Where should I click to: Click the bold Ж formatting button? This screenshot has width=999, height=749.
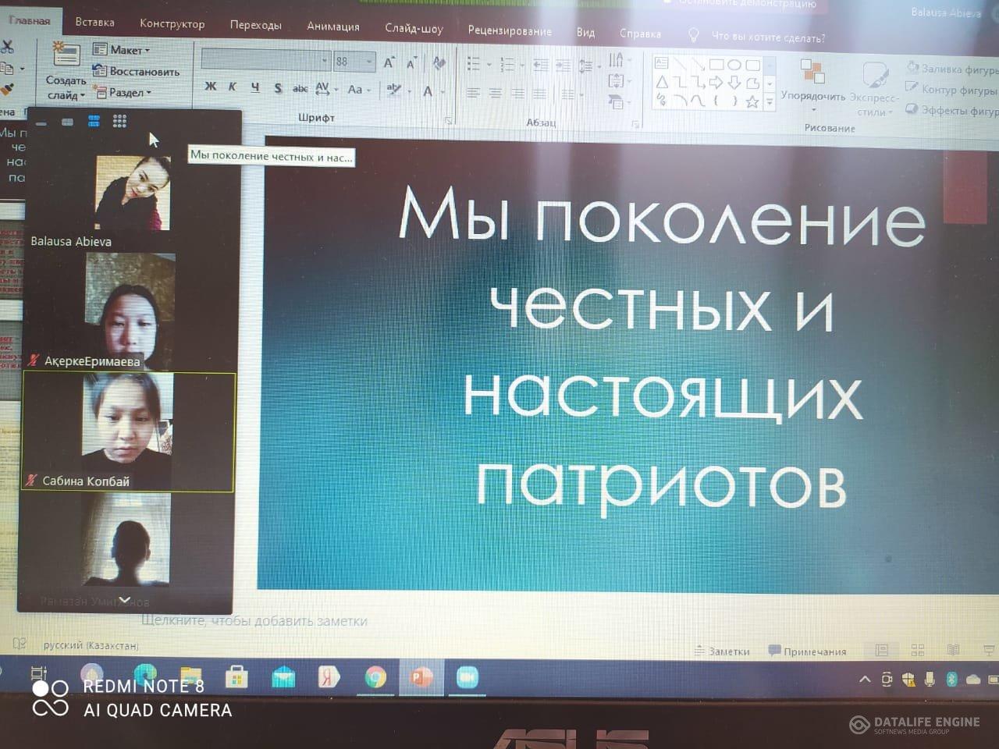210,87
